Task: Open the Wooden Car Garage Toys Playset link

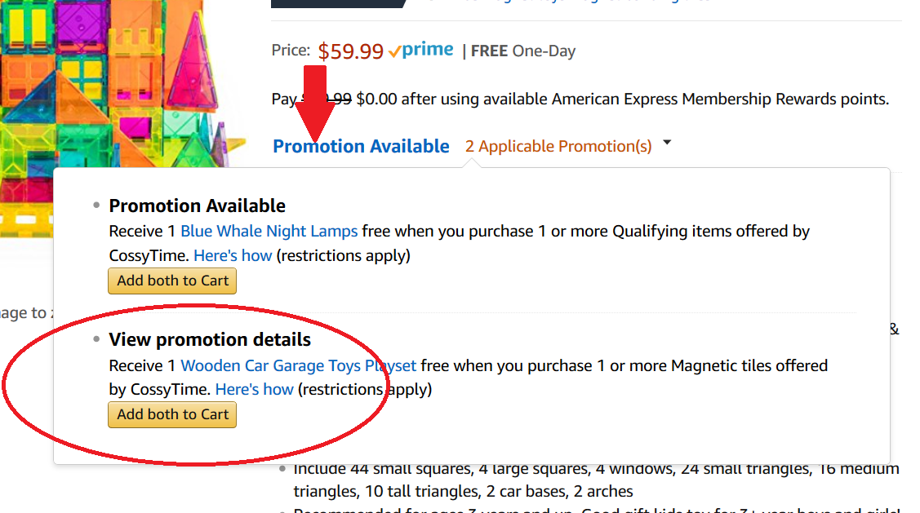Action: 298,365
